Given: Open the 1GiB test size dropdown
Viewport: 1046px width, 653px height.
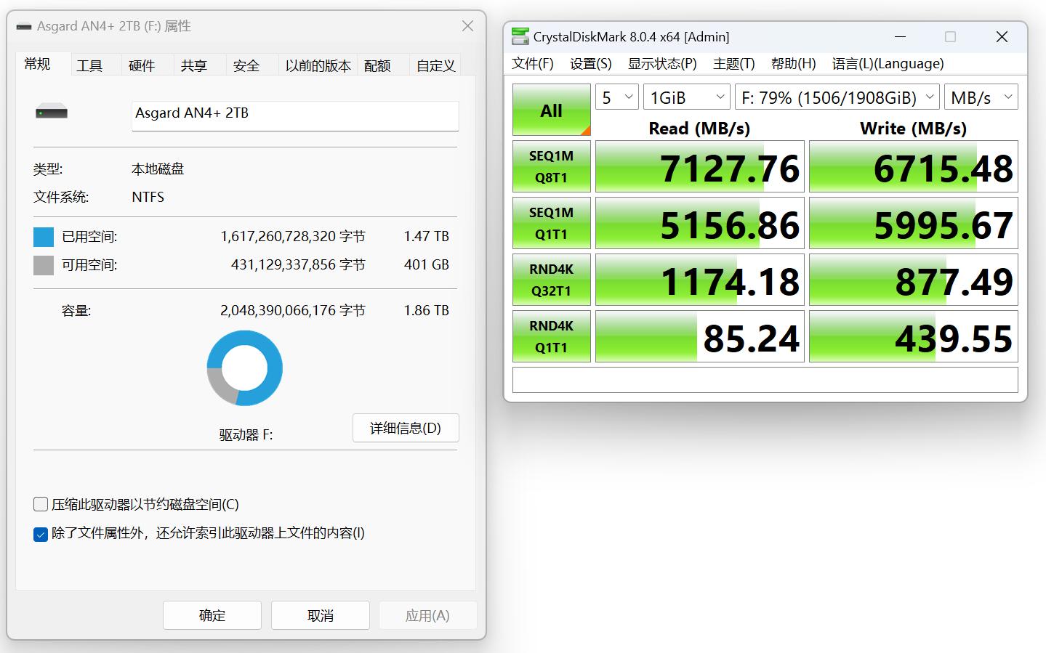Looking at the screenshot, I should [685, 97].
